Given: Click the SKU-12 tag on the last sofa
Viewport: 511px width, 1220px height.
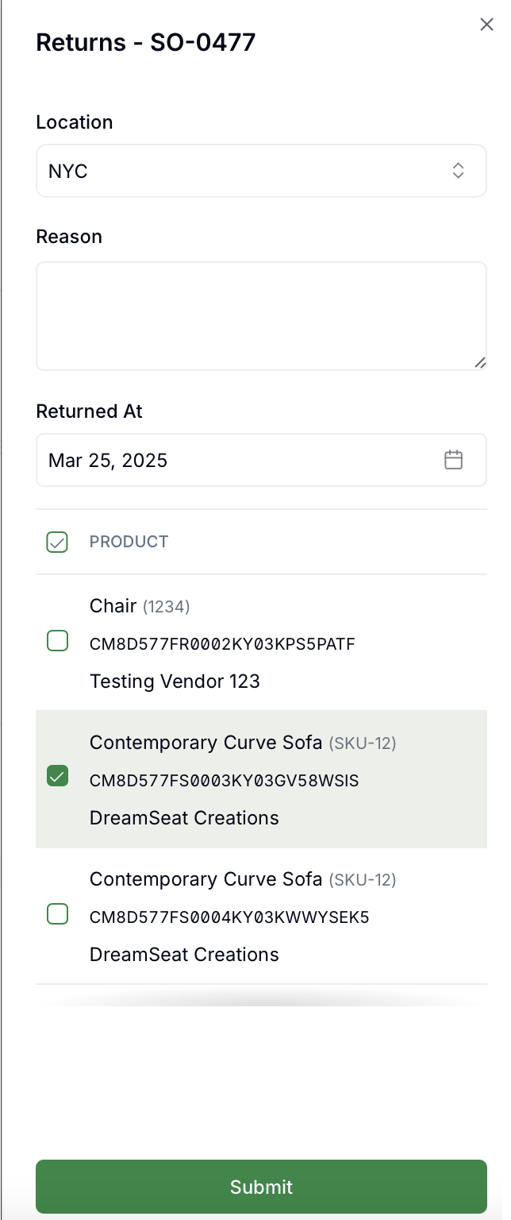Looking at the screenshot, I should click(x=363, y=880).
